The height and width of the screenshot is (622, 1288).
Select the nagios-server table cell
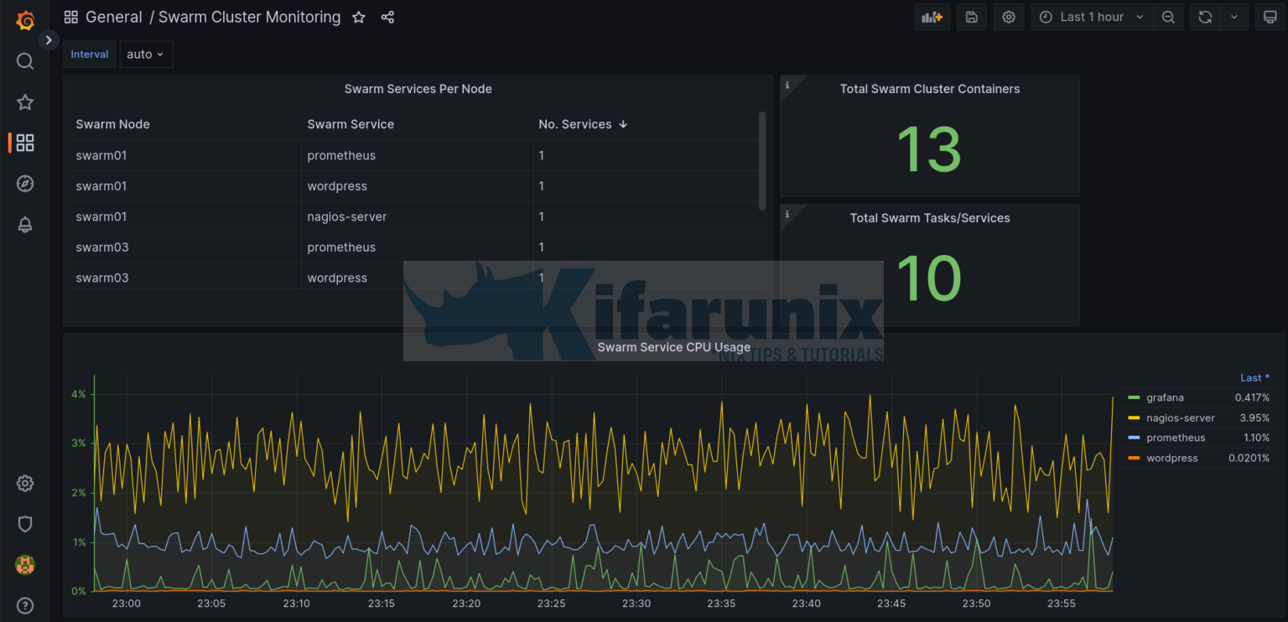pos(417,216)
